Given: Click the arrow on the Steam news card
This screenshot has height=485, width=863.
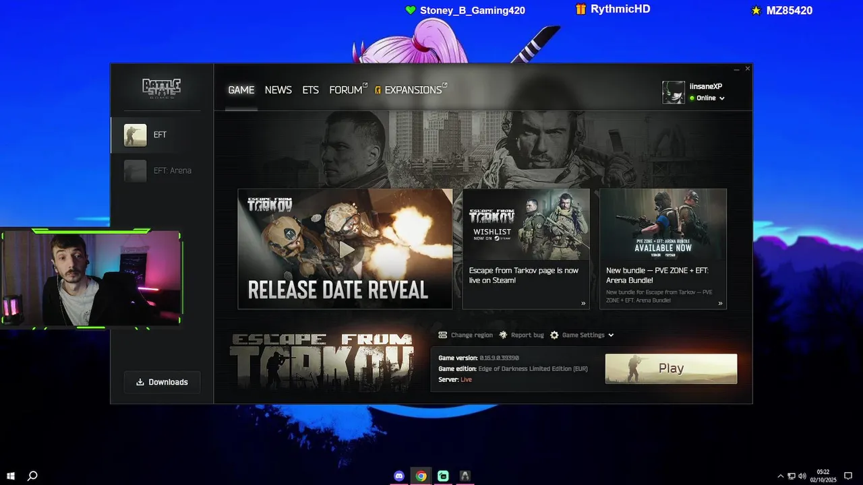Looking at the screenshot, I should 583,304.
